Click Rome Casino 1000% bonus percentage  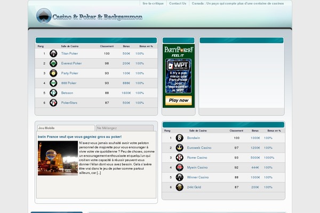pyautogui.click(x=269, y=158)
